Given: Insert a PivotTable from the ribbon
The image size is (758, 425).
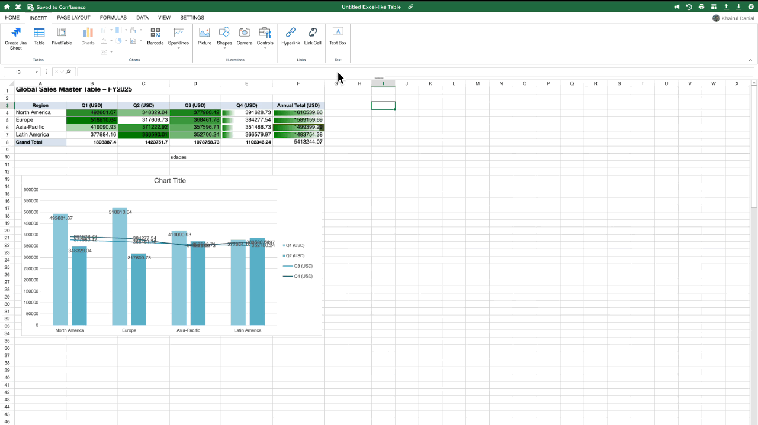Looking at the screenshot, I should tap(62, 33).
